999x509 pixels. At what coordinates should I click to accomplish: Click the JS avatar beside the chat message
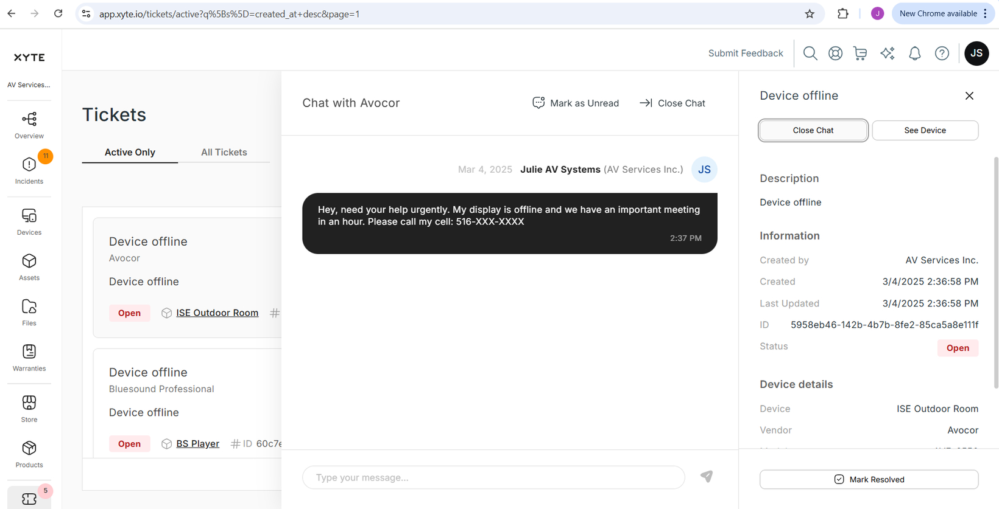pyautogui.click(x=704, y=170)
